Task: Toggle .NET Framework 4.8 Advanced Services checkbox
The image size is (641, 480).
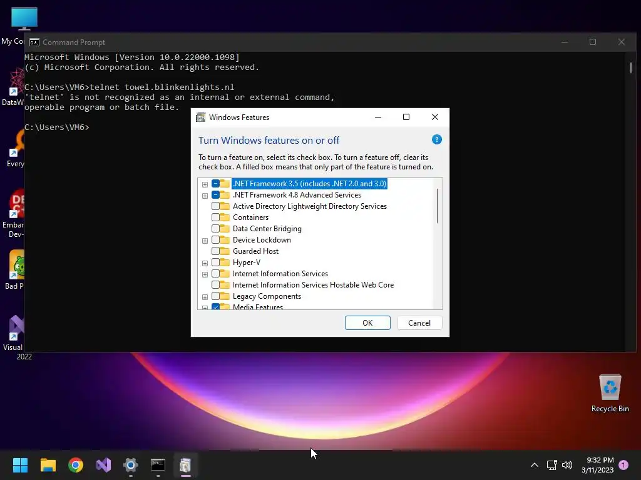Action: click(x=215, y=195)
